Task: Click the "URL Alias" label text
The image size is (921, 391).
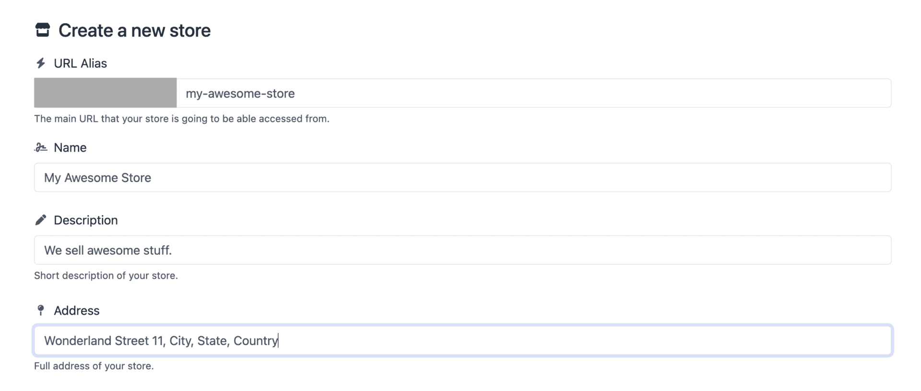Action: coord(80,63)
